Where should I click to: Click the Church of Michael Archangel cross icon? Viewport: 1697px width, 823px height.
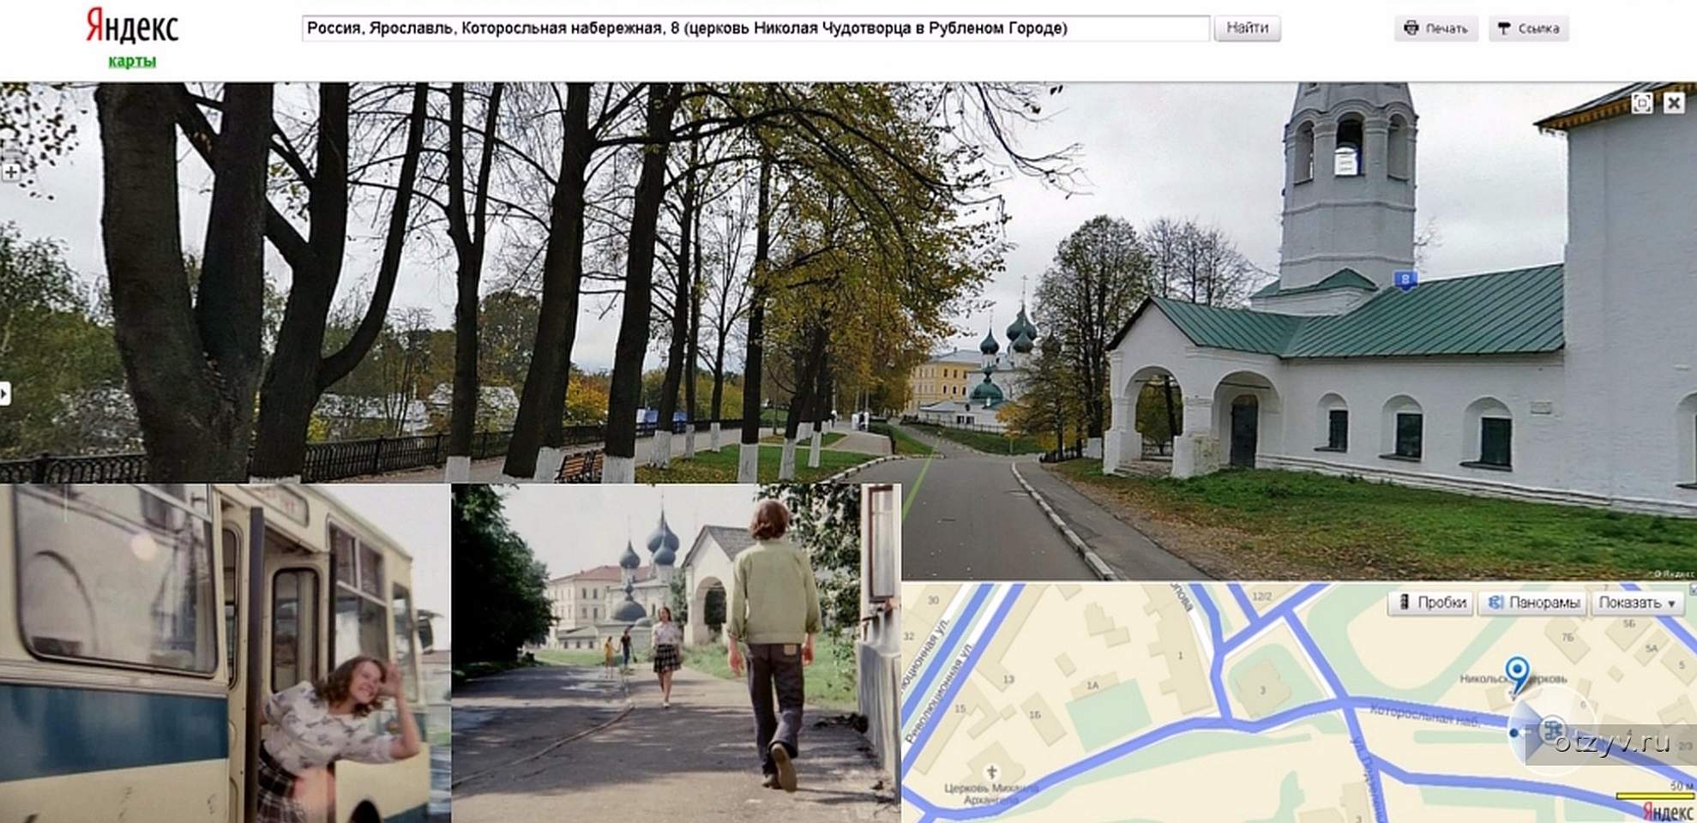(991, 773)
